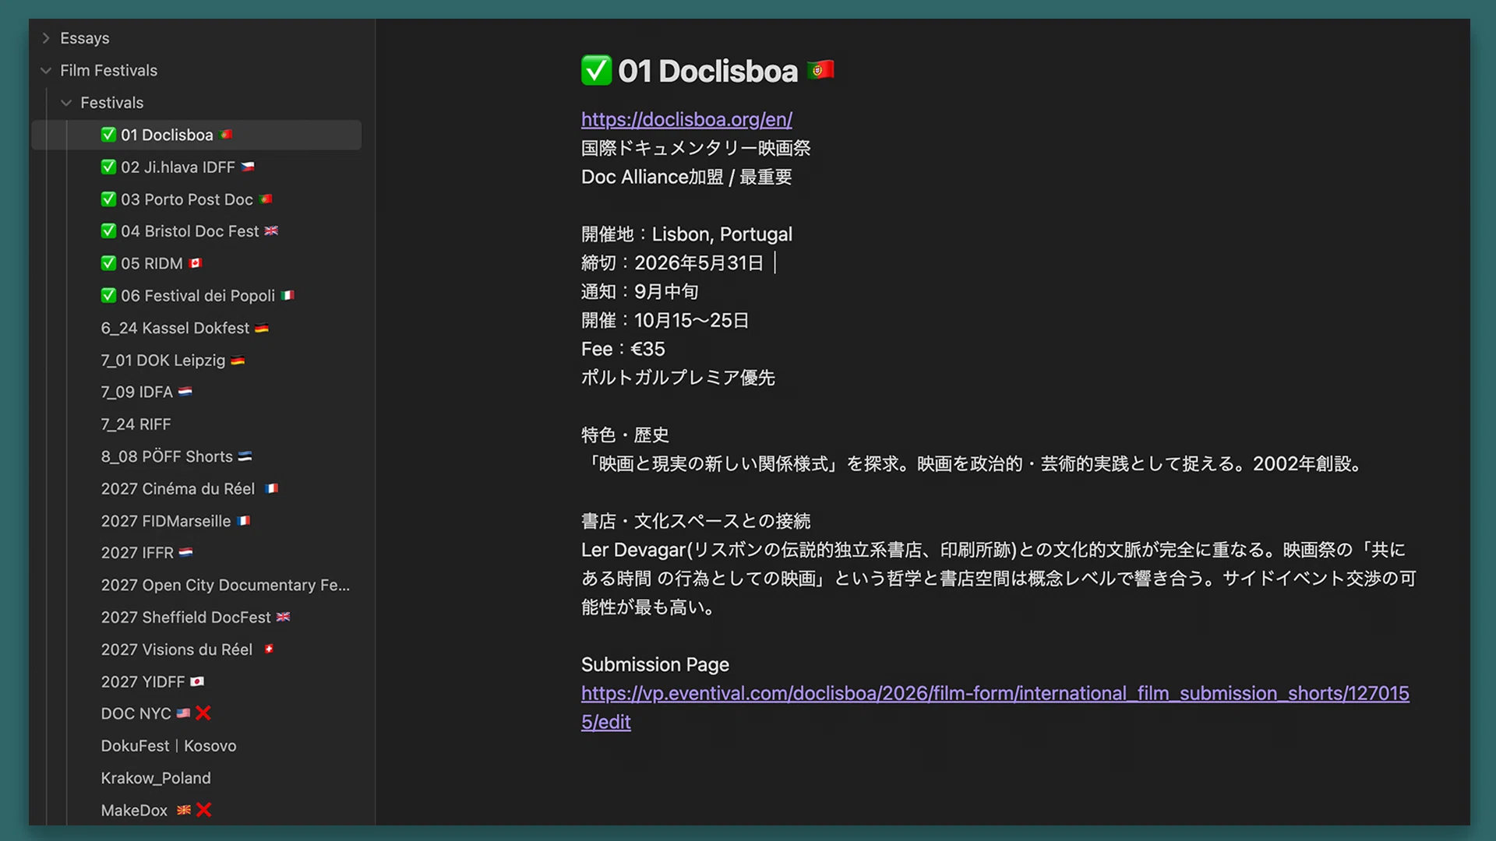Open the 05 RIDM note

point(152,263)
